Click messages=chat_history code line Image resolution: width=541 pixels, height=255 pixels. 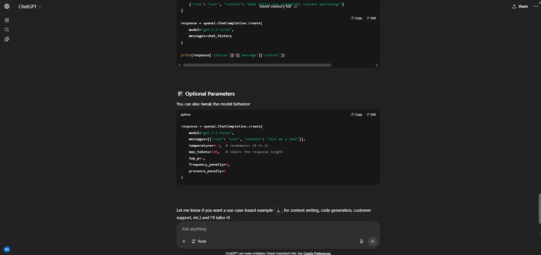click(x=210, y=36)
